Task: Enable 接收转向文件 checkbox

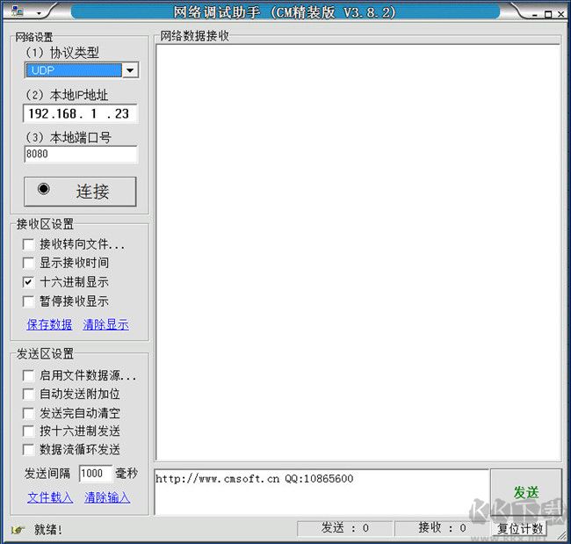Action: pos(28,244)
